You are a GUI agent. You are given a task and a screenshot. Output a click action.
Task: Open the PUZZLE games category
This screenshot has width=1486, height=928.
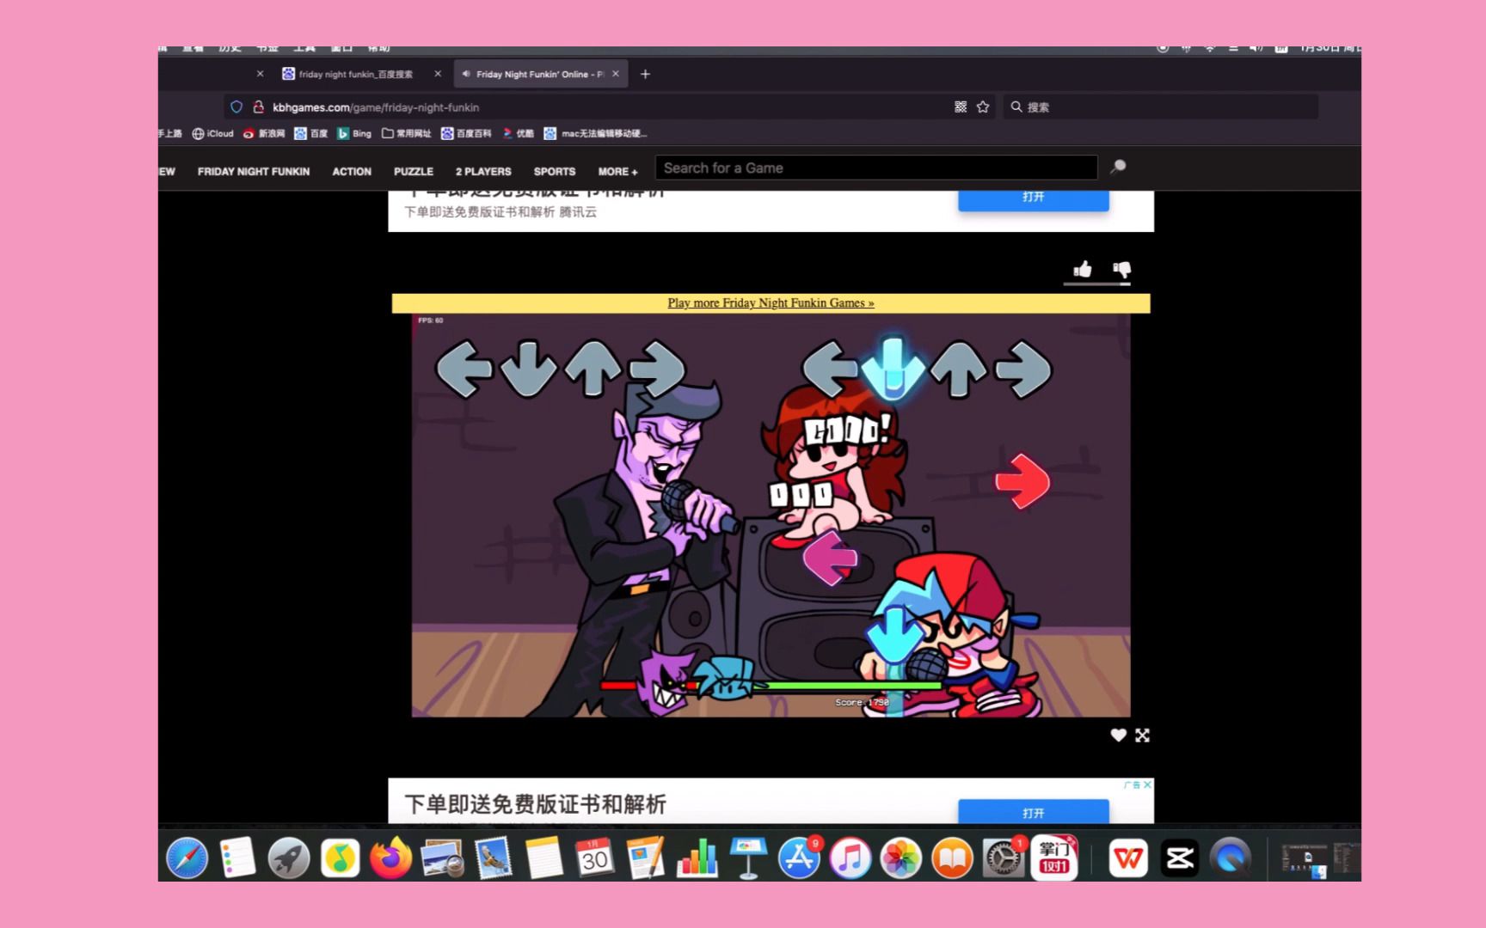coord(414,171)
